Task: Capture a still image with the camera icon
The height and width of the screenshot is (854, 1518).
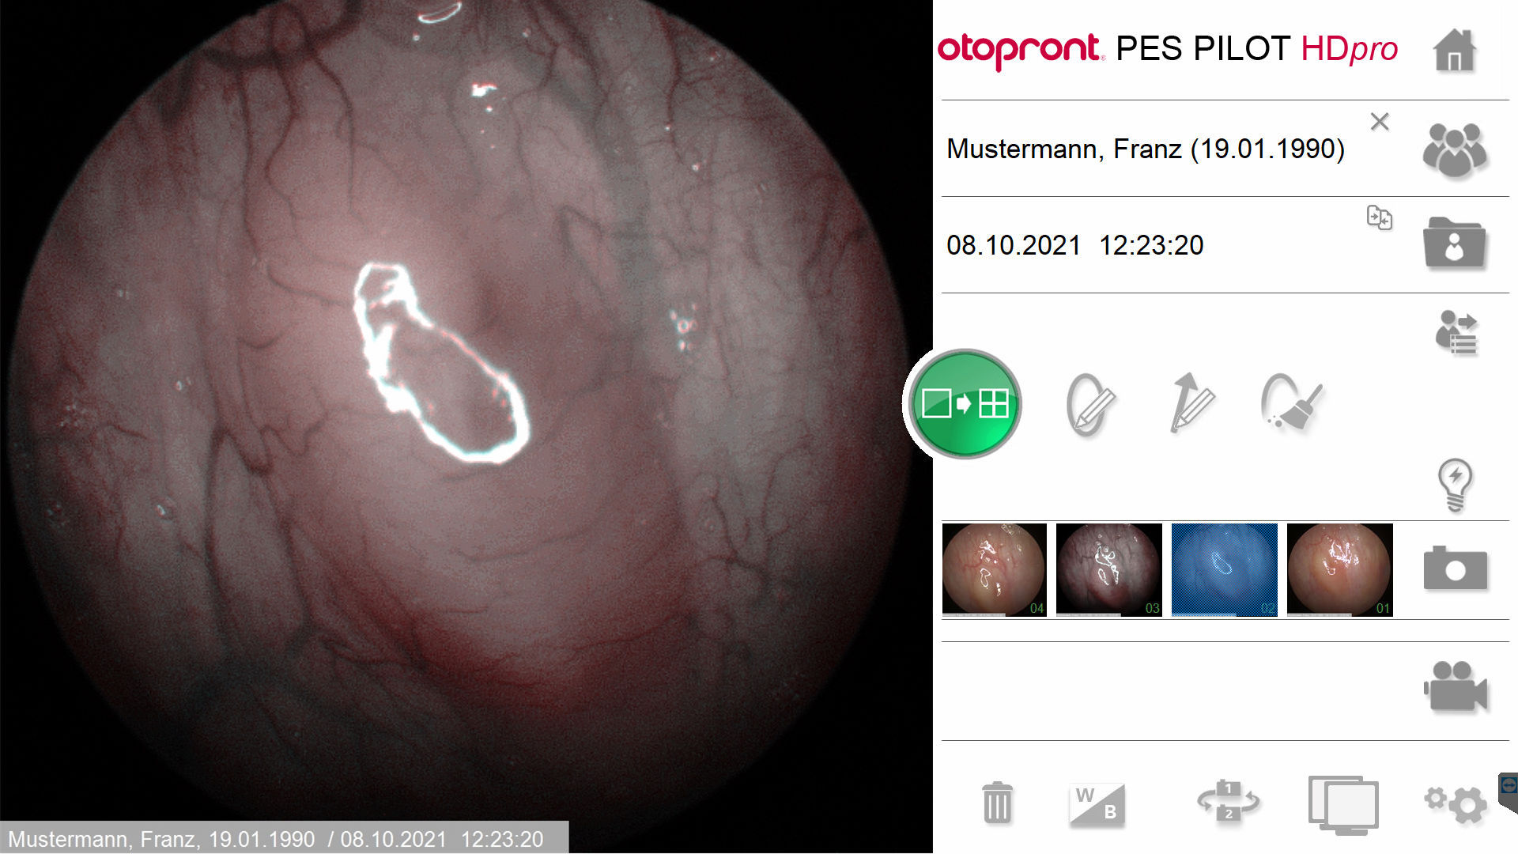Action: coord(1455,569)
